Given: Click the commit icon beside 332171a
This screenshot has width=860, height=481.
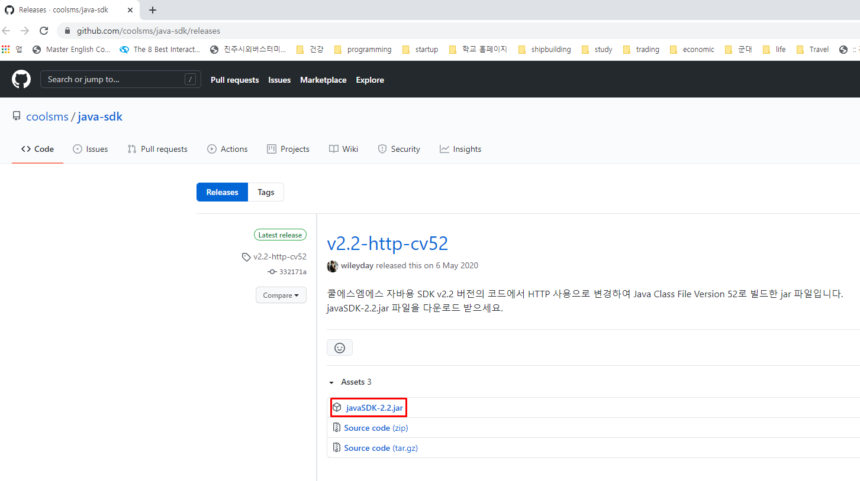Looking at the screenshot, I should point(272,272).
